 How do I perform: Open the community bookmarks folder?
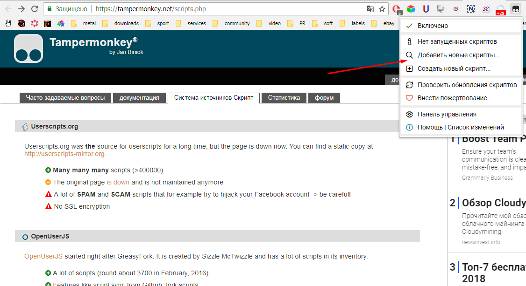click(231, 23)
